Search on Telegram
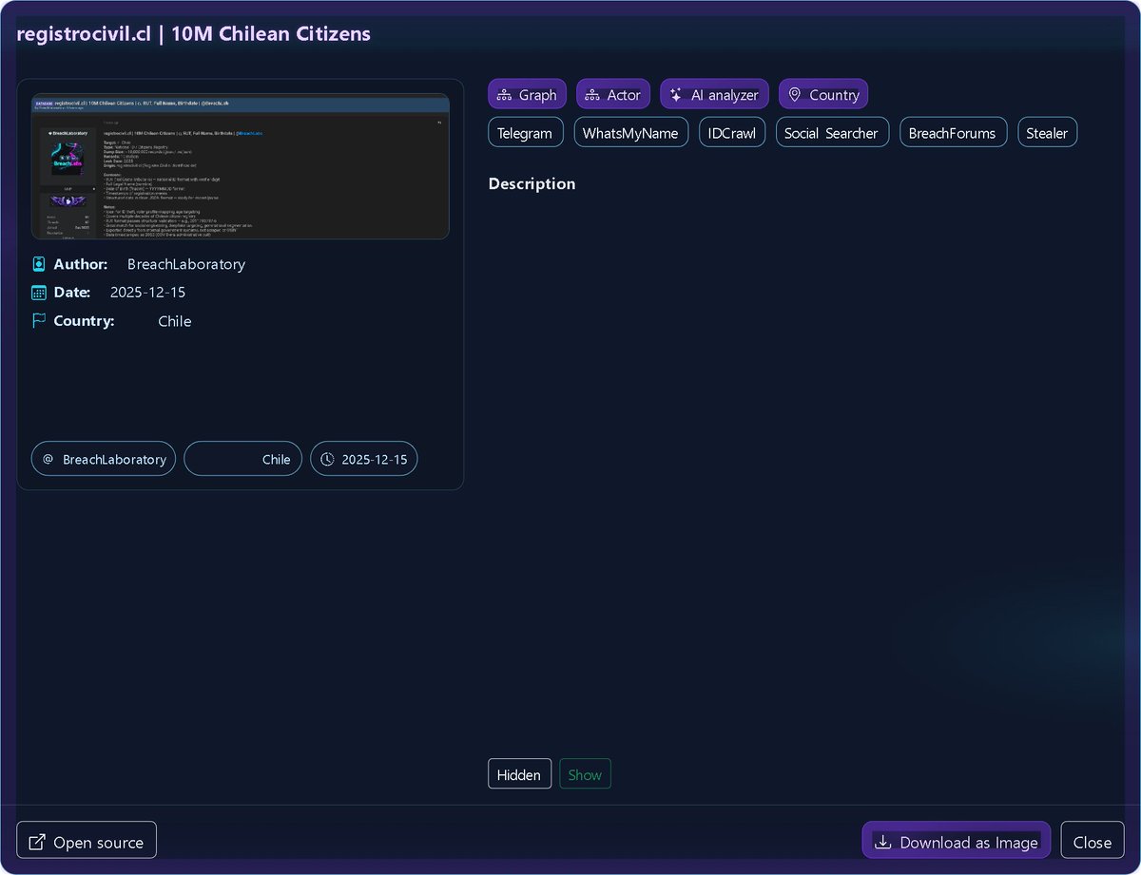Viewport: 1141px width, 875px height. (x=526, y=133)
